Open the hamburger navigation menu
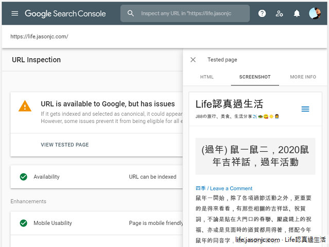Viewport: 329px width, 247px height. coord(15,13)
